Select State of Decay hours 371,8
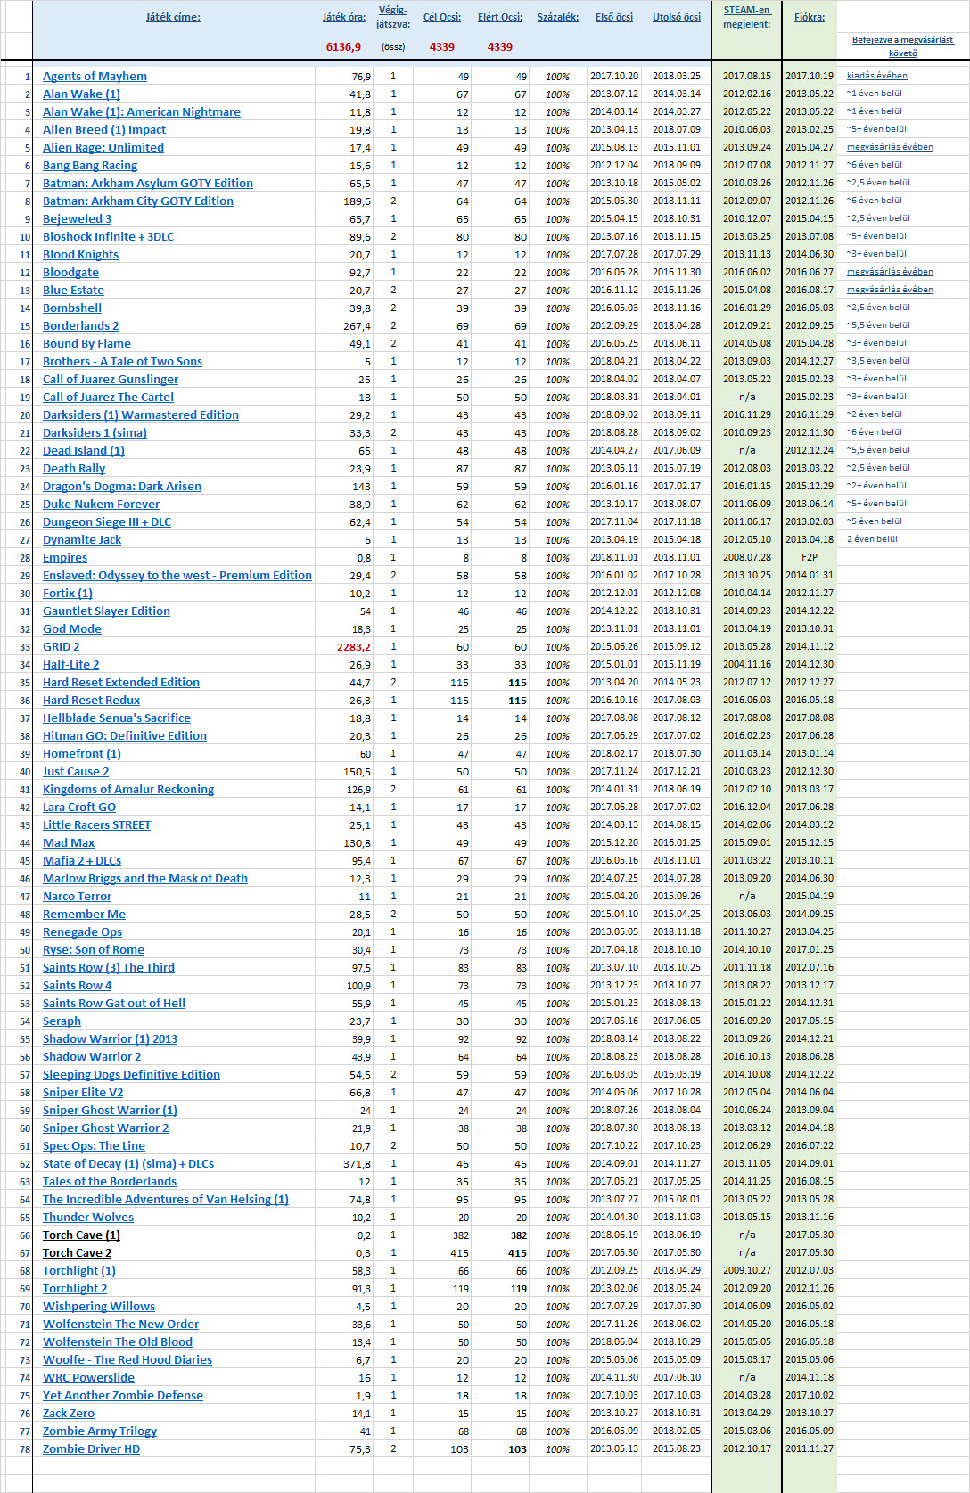 click(358, 1164)
